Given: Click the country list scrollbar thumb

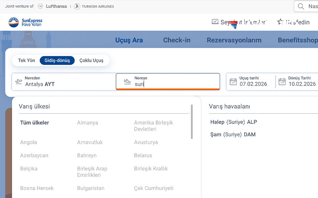Looking at the screenshot, I should coord(192,122).
